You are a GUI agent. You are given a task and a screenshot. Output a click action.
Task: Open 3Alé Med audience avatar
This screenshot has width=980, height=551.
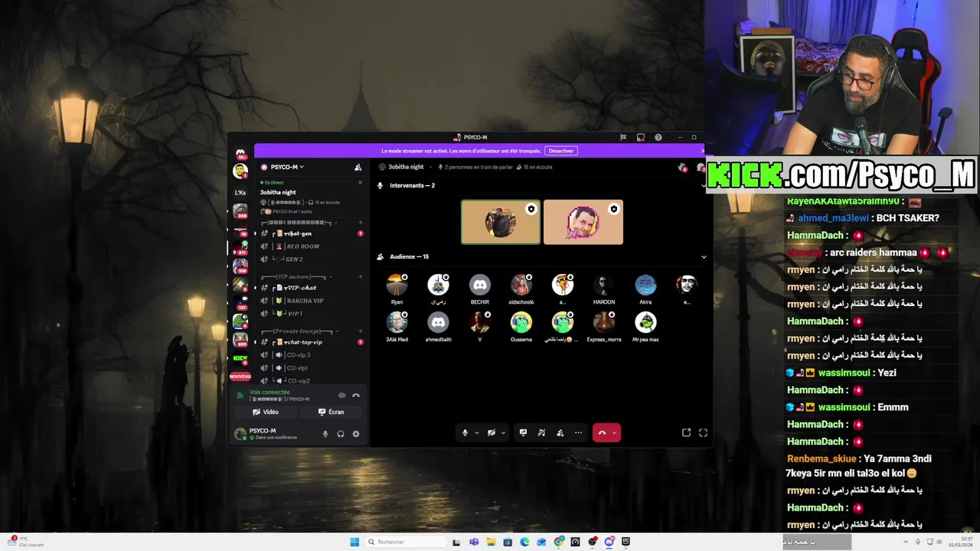click(x=397, y=322)
